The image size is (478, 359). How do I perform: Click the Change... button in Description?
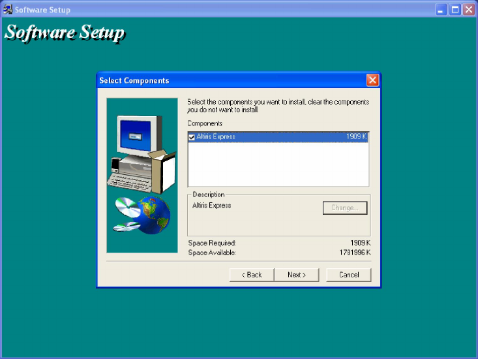tap(345, 208)
